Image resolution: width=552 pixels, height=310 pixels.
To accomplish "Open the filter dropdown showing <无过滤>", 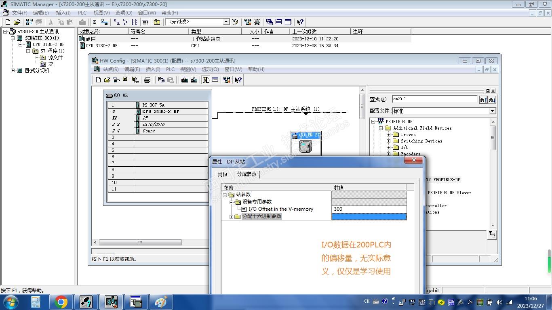I will 226,22.
